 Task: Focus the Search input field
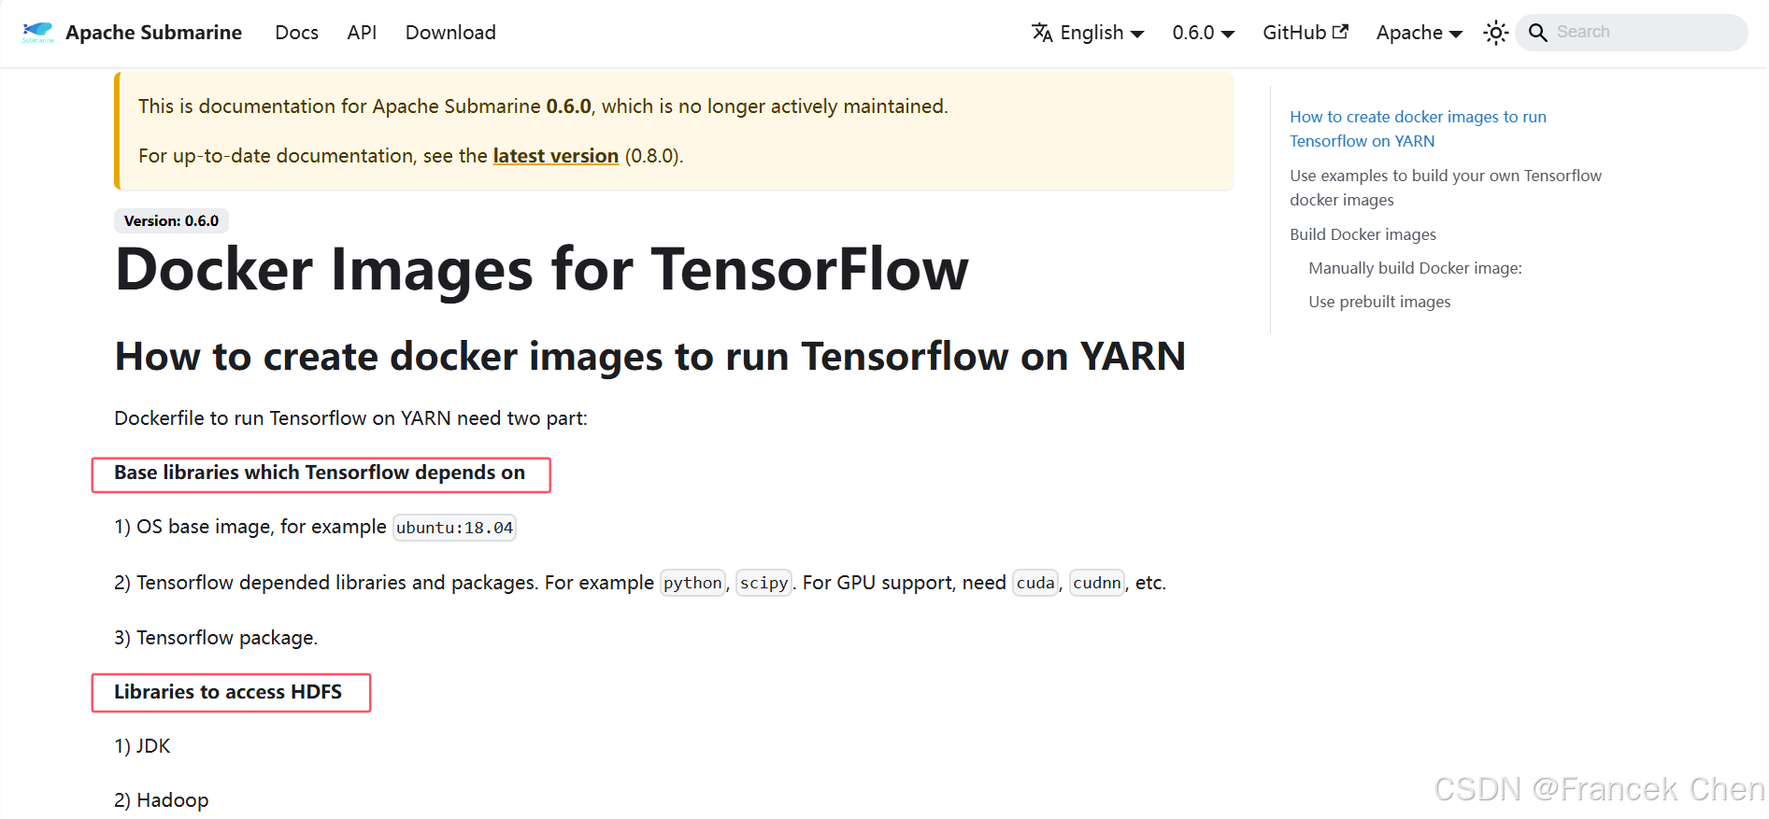click(1645, 33)
